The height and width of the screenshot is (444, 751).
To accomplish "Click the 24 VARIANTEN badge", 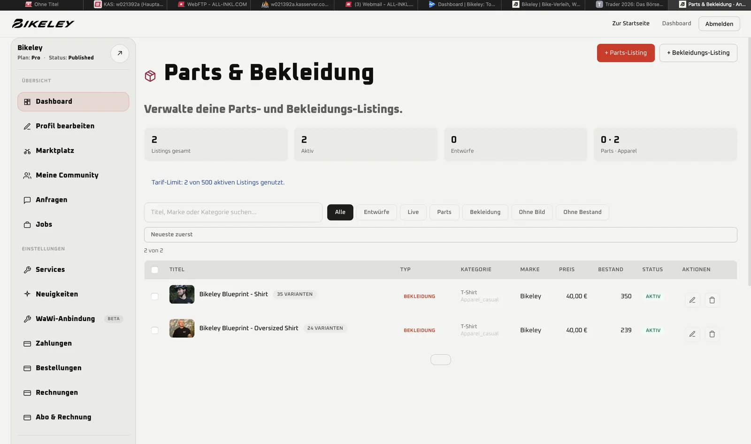I will [x=325, y=329].
